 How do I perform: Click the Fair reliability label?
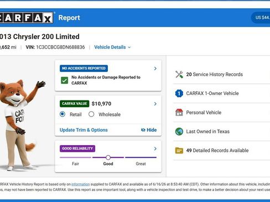tap(75, 163)
